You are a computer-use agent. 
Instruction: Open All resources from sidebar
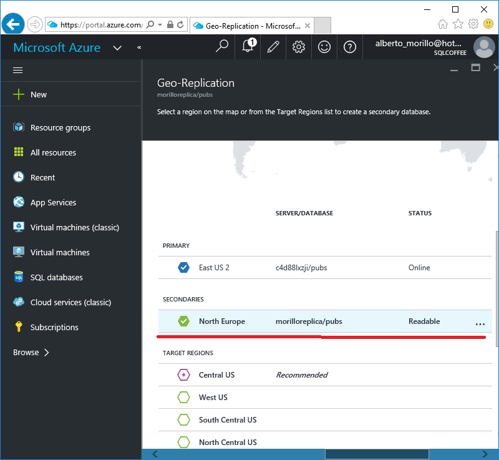coord(70,152)
